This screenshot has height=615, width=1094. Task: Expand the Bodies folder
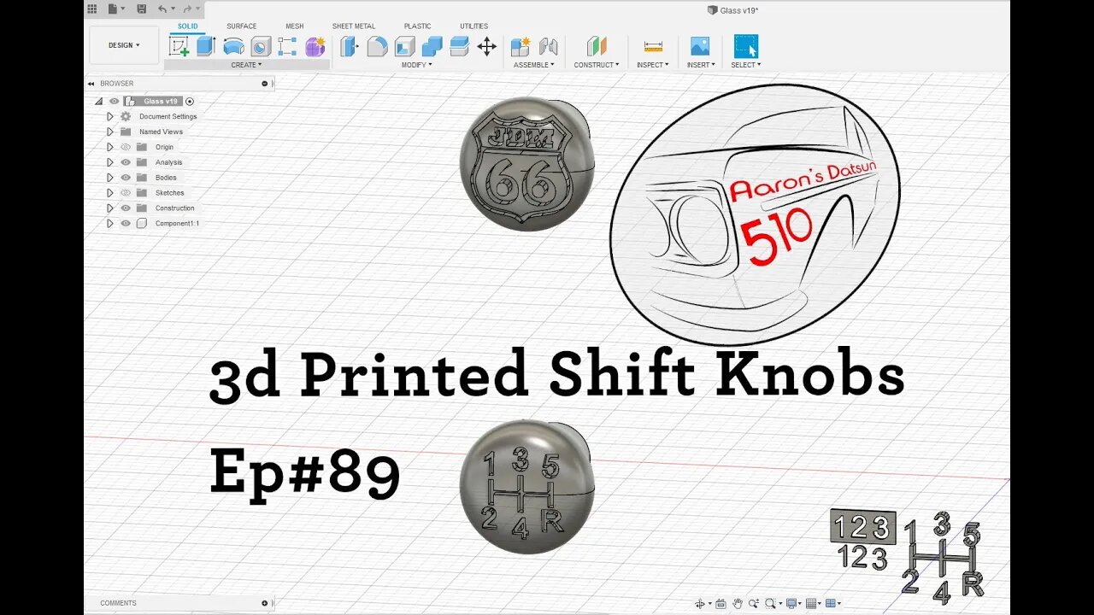point(109,178)
